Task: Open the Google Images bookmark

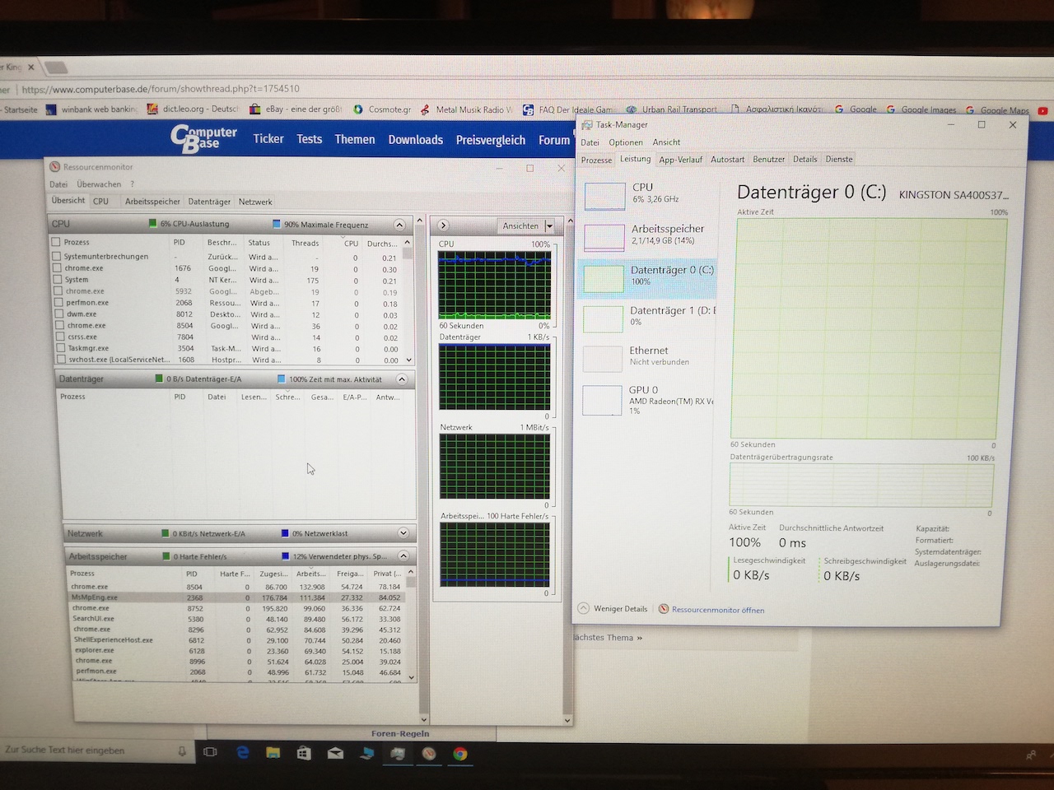Action: click(921, 109)
